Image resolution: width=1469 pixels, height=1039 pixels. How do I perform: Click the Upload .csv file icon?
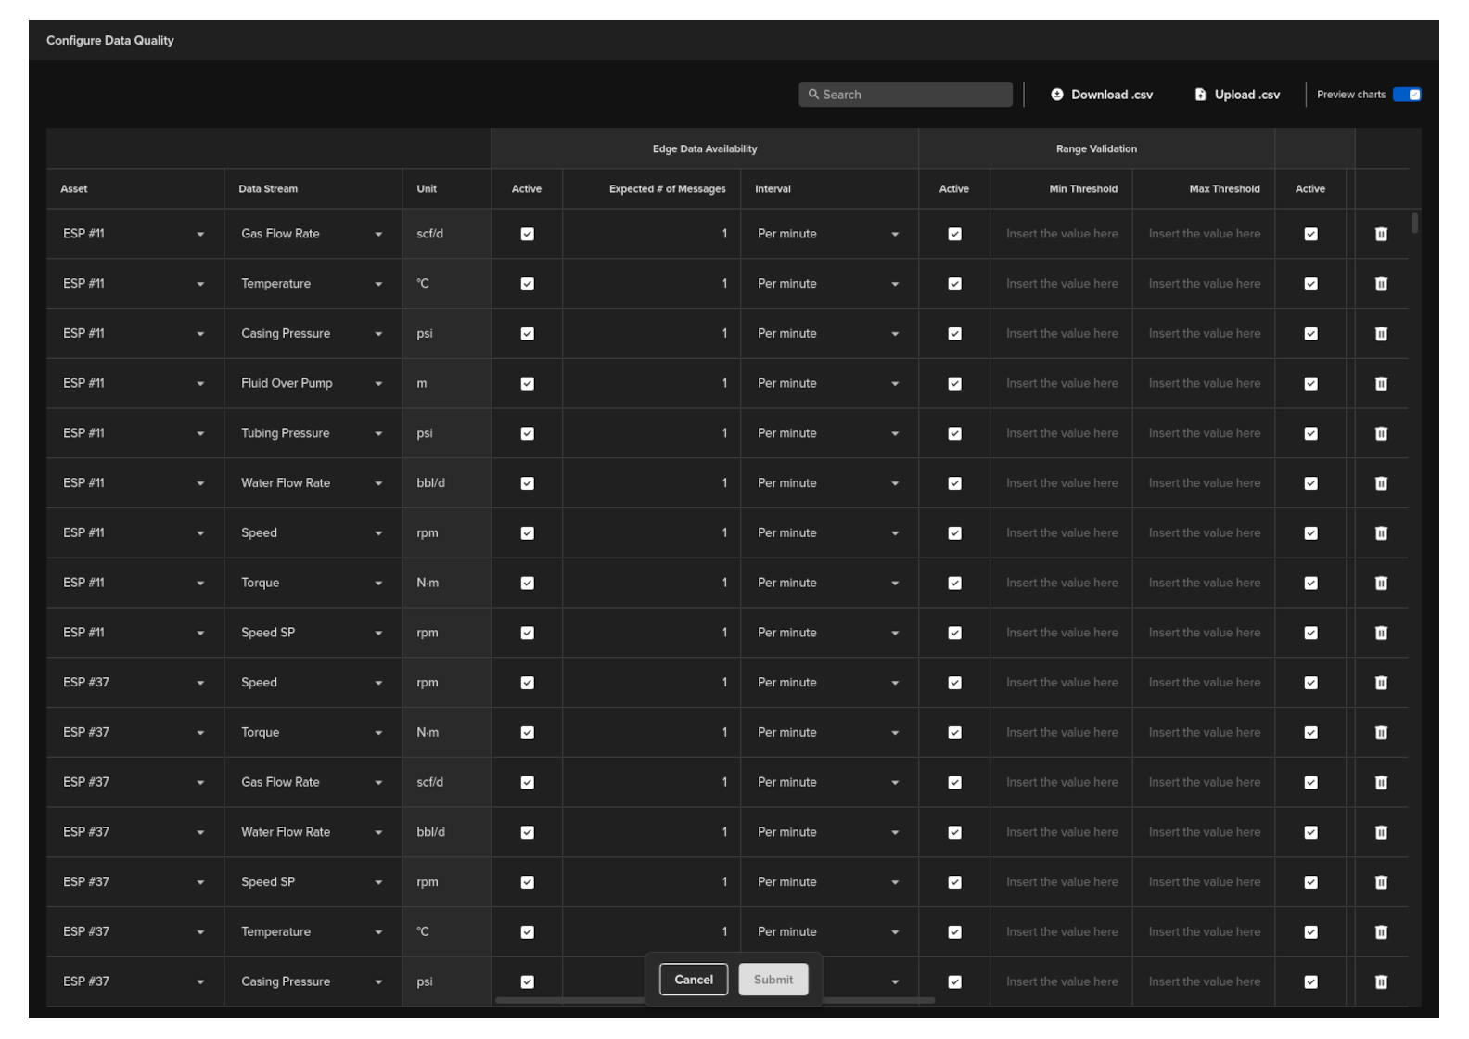(1200, 95)
